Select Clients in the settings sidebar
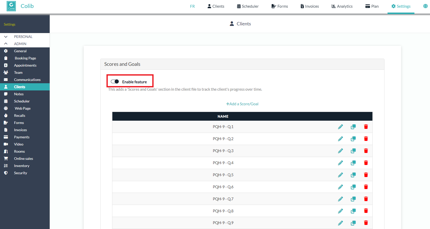The height and width of the screenshot is (229, 430). (x=25, y=87)
